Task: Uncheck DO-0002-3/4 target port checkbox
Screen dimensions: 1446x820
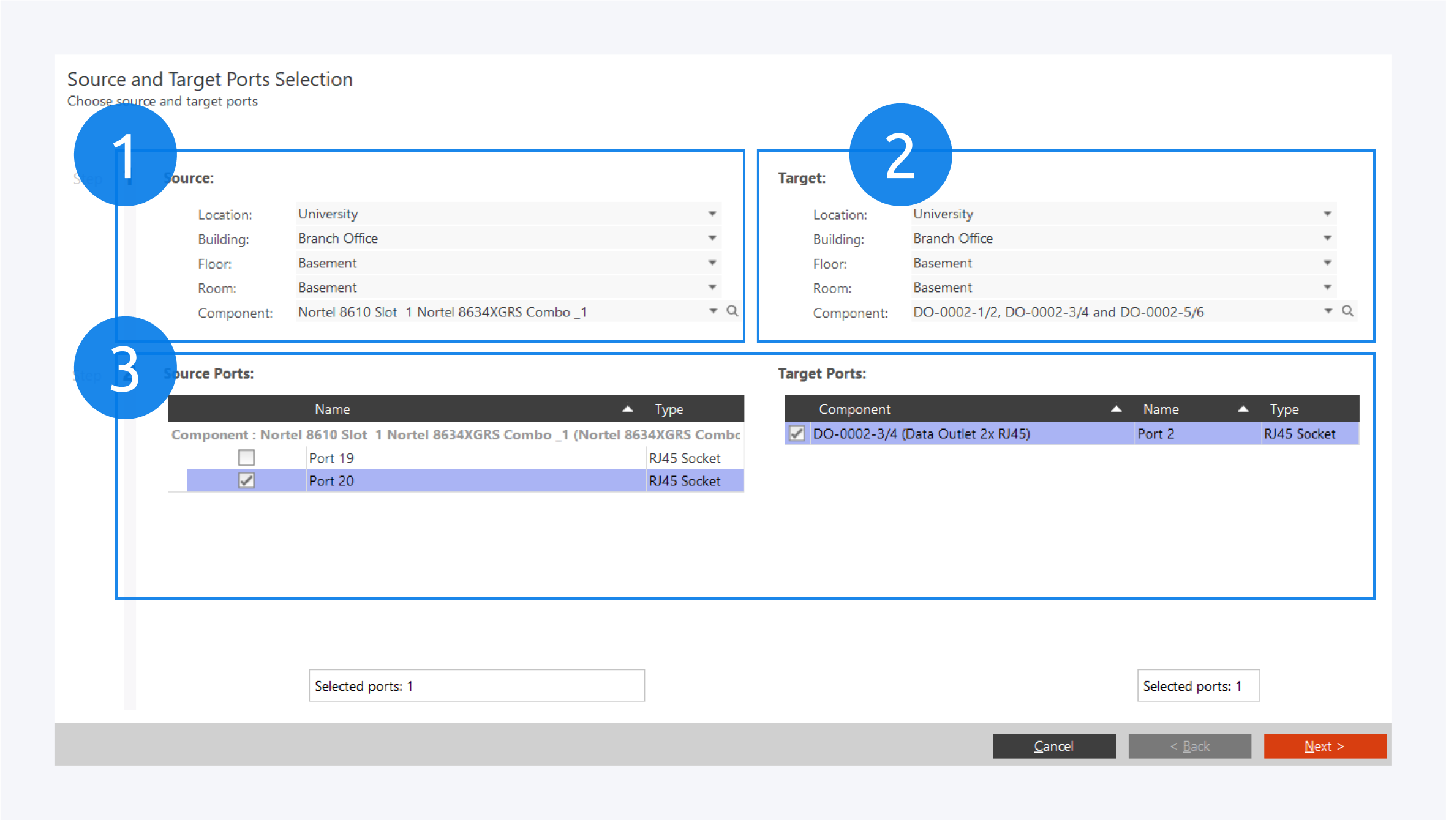Action: (796, 434)
